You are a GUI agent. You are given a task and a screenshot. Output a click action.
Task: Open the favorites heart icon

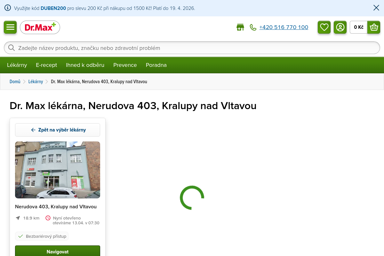[x=324, y=27]
